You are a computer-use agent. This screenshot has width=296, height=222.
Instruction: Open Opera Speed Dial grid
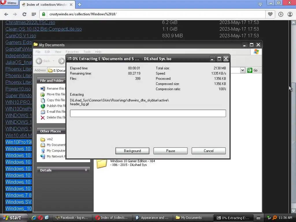pos(34,14)
